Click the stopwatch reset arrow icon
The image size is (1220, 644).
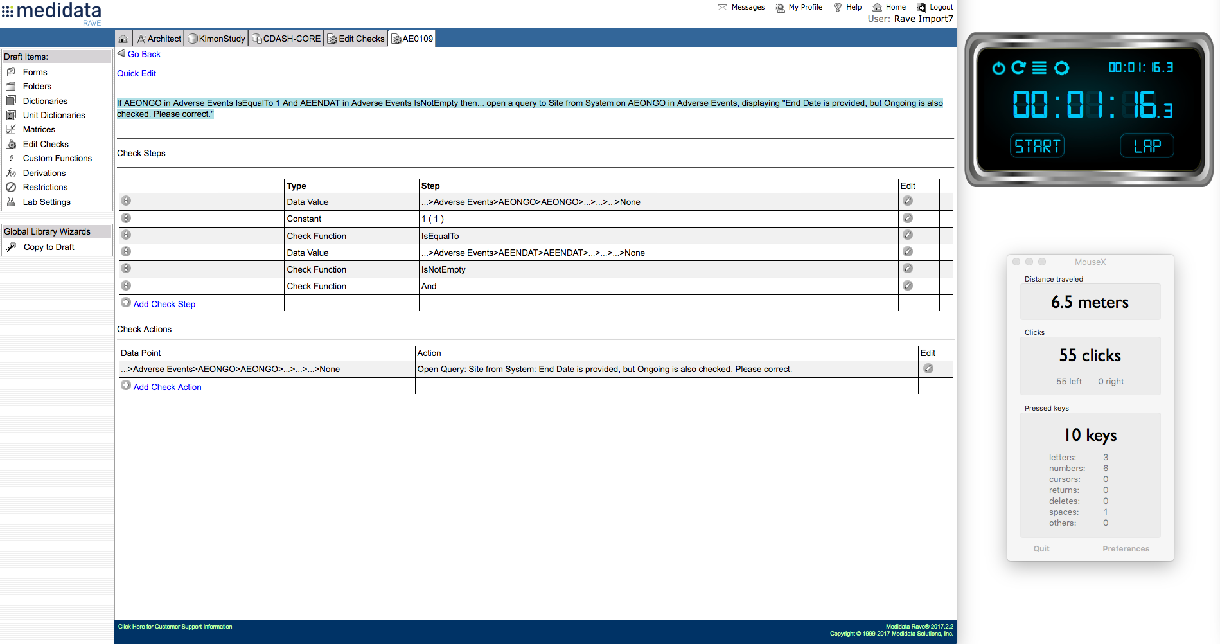coord(1018,68)
